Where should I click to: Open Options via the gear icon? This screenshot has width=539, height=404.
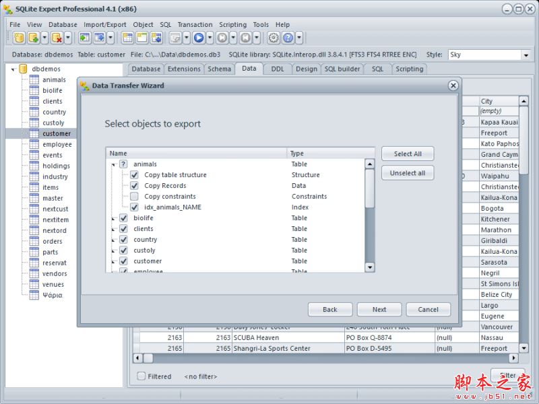[274, 38]
